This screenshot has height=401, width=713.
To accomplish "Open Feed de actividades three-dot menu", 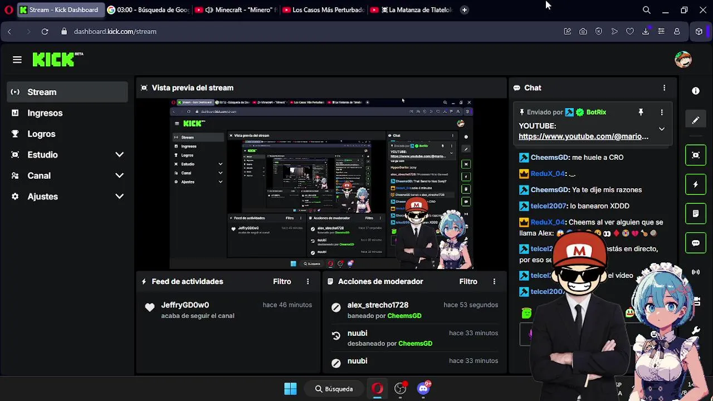I will [307, 282].
